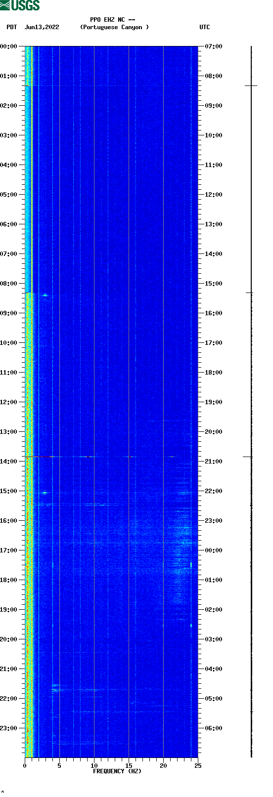The image size is (273, 797).
Task: Click the 11:00 UTC time label
Action: tap(214, 165)
